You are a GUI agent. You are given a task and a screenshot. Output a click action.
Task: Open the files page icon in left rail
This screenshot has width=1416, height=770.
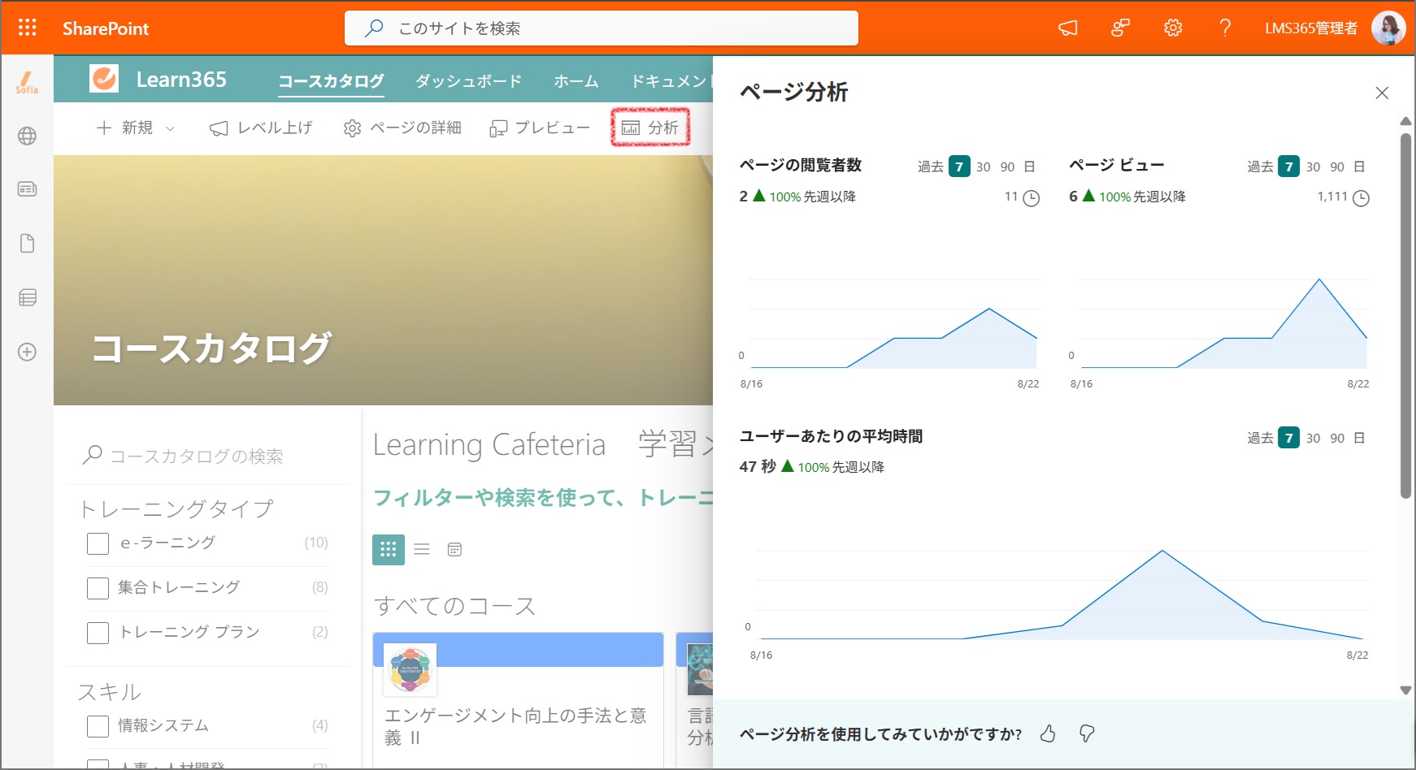27,244
